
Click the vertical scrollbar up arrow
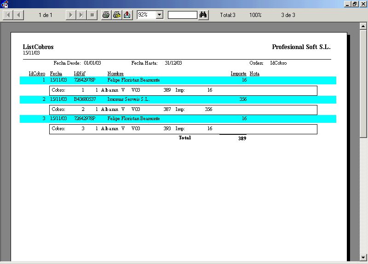coord(363,27)
